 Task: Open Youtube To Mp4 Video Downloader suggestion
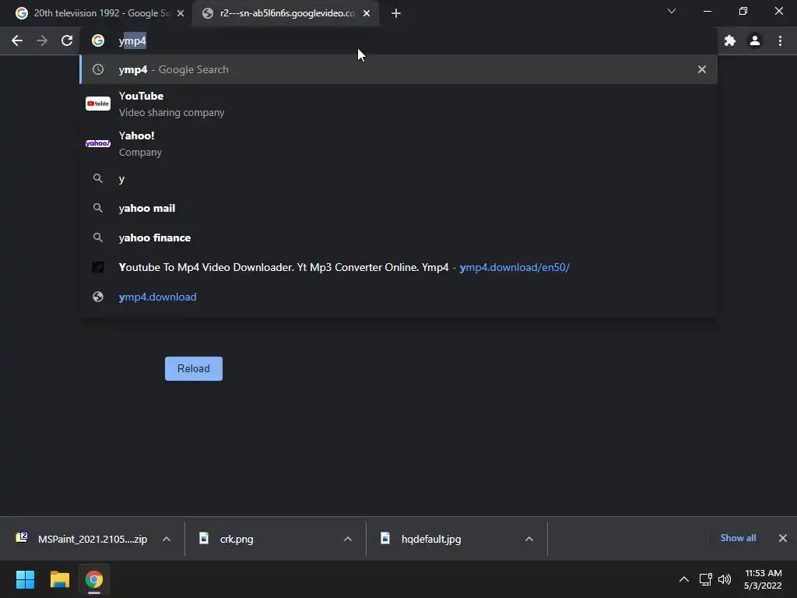click(399, 268)
